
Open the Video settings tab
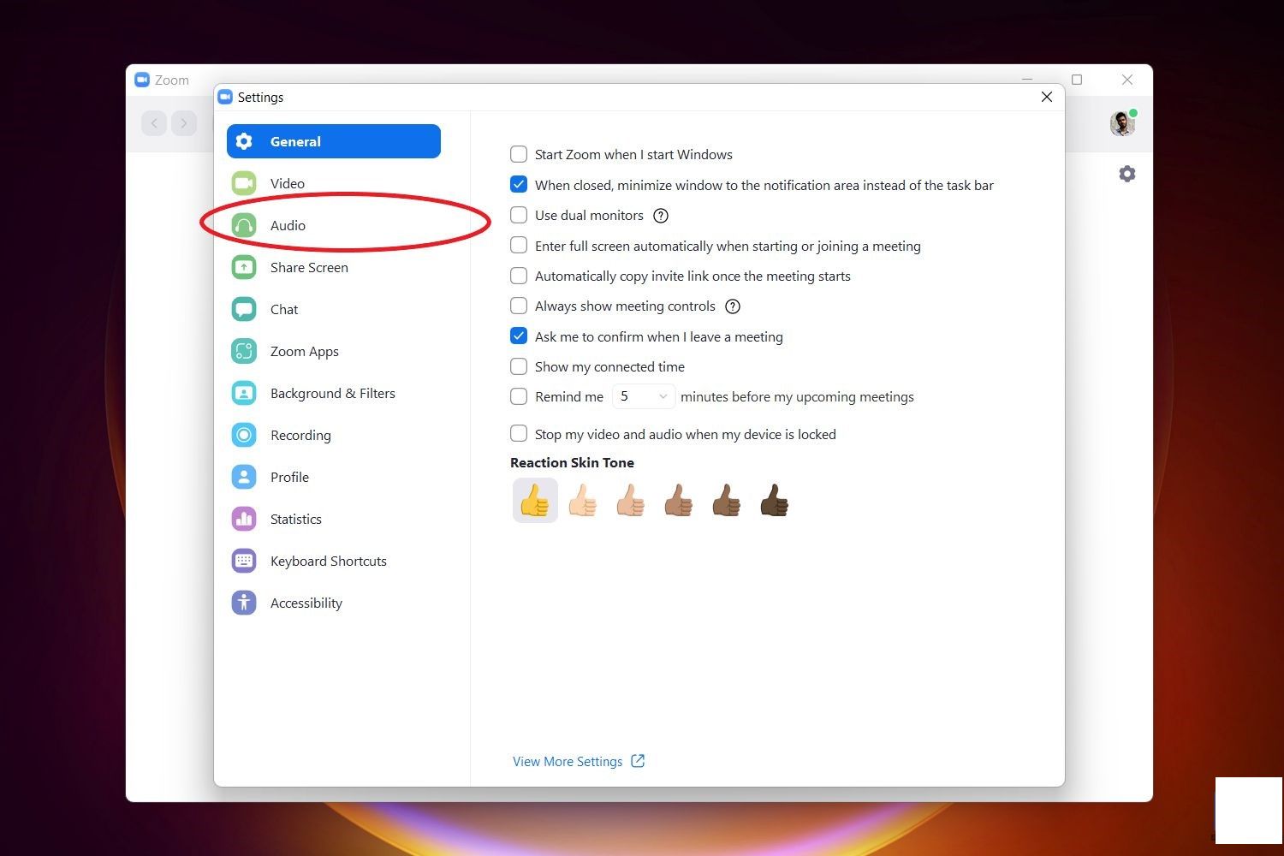click(334, 183)
